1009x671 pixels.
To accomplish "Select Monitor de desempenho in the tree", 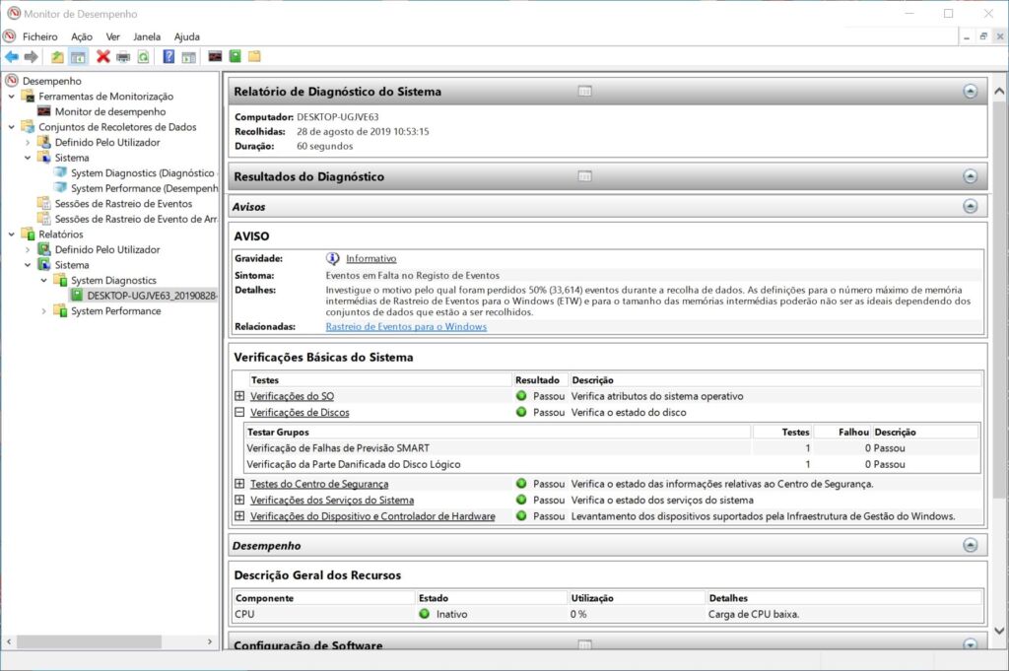I will click(109, 112).
